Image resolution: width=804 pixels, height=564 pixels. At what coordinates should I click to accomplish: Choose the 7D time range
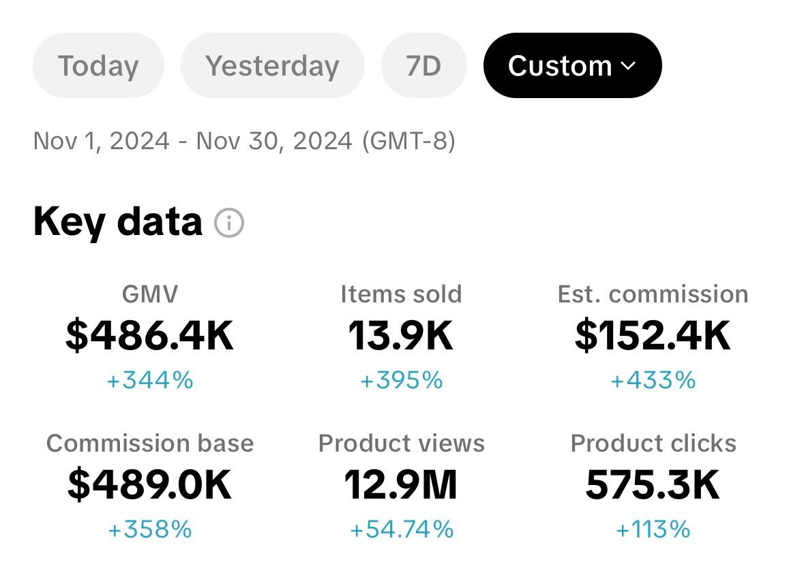423,65
